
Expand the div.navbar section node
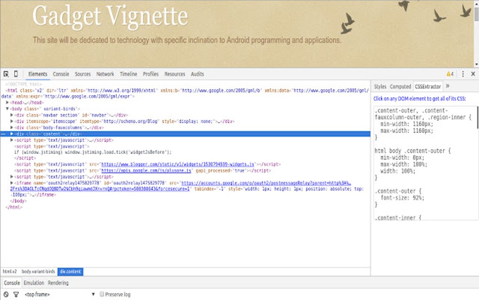click(11, 115)
